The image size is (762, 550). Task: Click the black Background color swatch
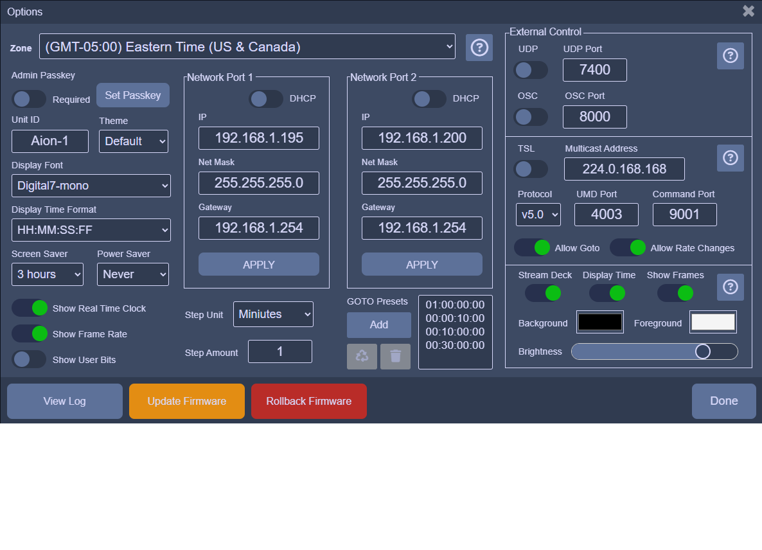tap(600, 323)
